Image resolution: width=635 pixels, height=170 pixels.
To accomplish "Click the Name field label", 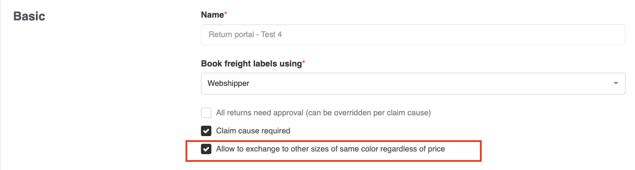I will point(213,15).
